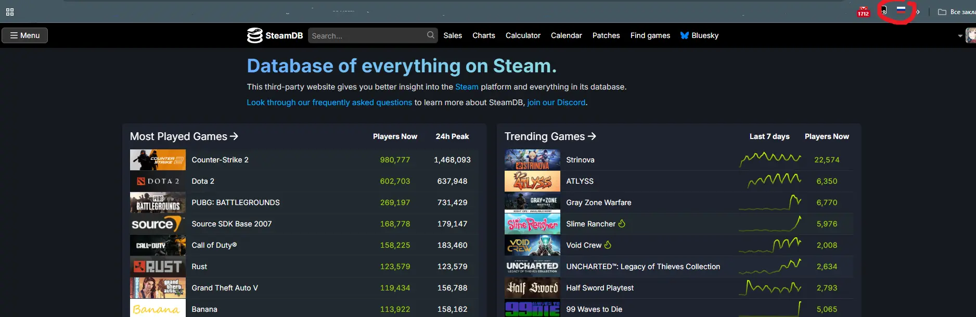Follow the Steam platform link
Screen dimensions: 976x317
tap(467, 87)
